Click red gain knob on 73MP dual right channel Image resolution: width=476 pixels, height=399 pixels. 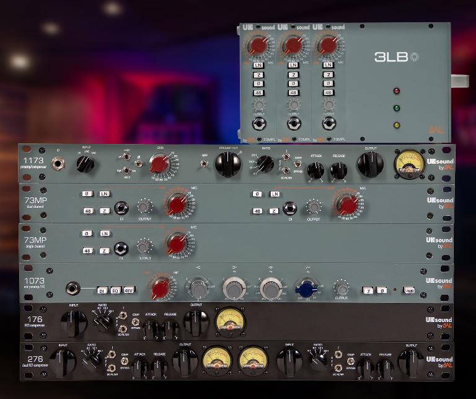[x=348, y=205]
